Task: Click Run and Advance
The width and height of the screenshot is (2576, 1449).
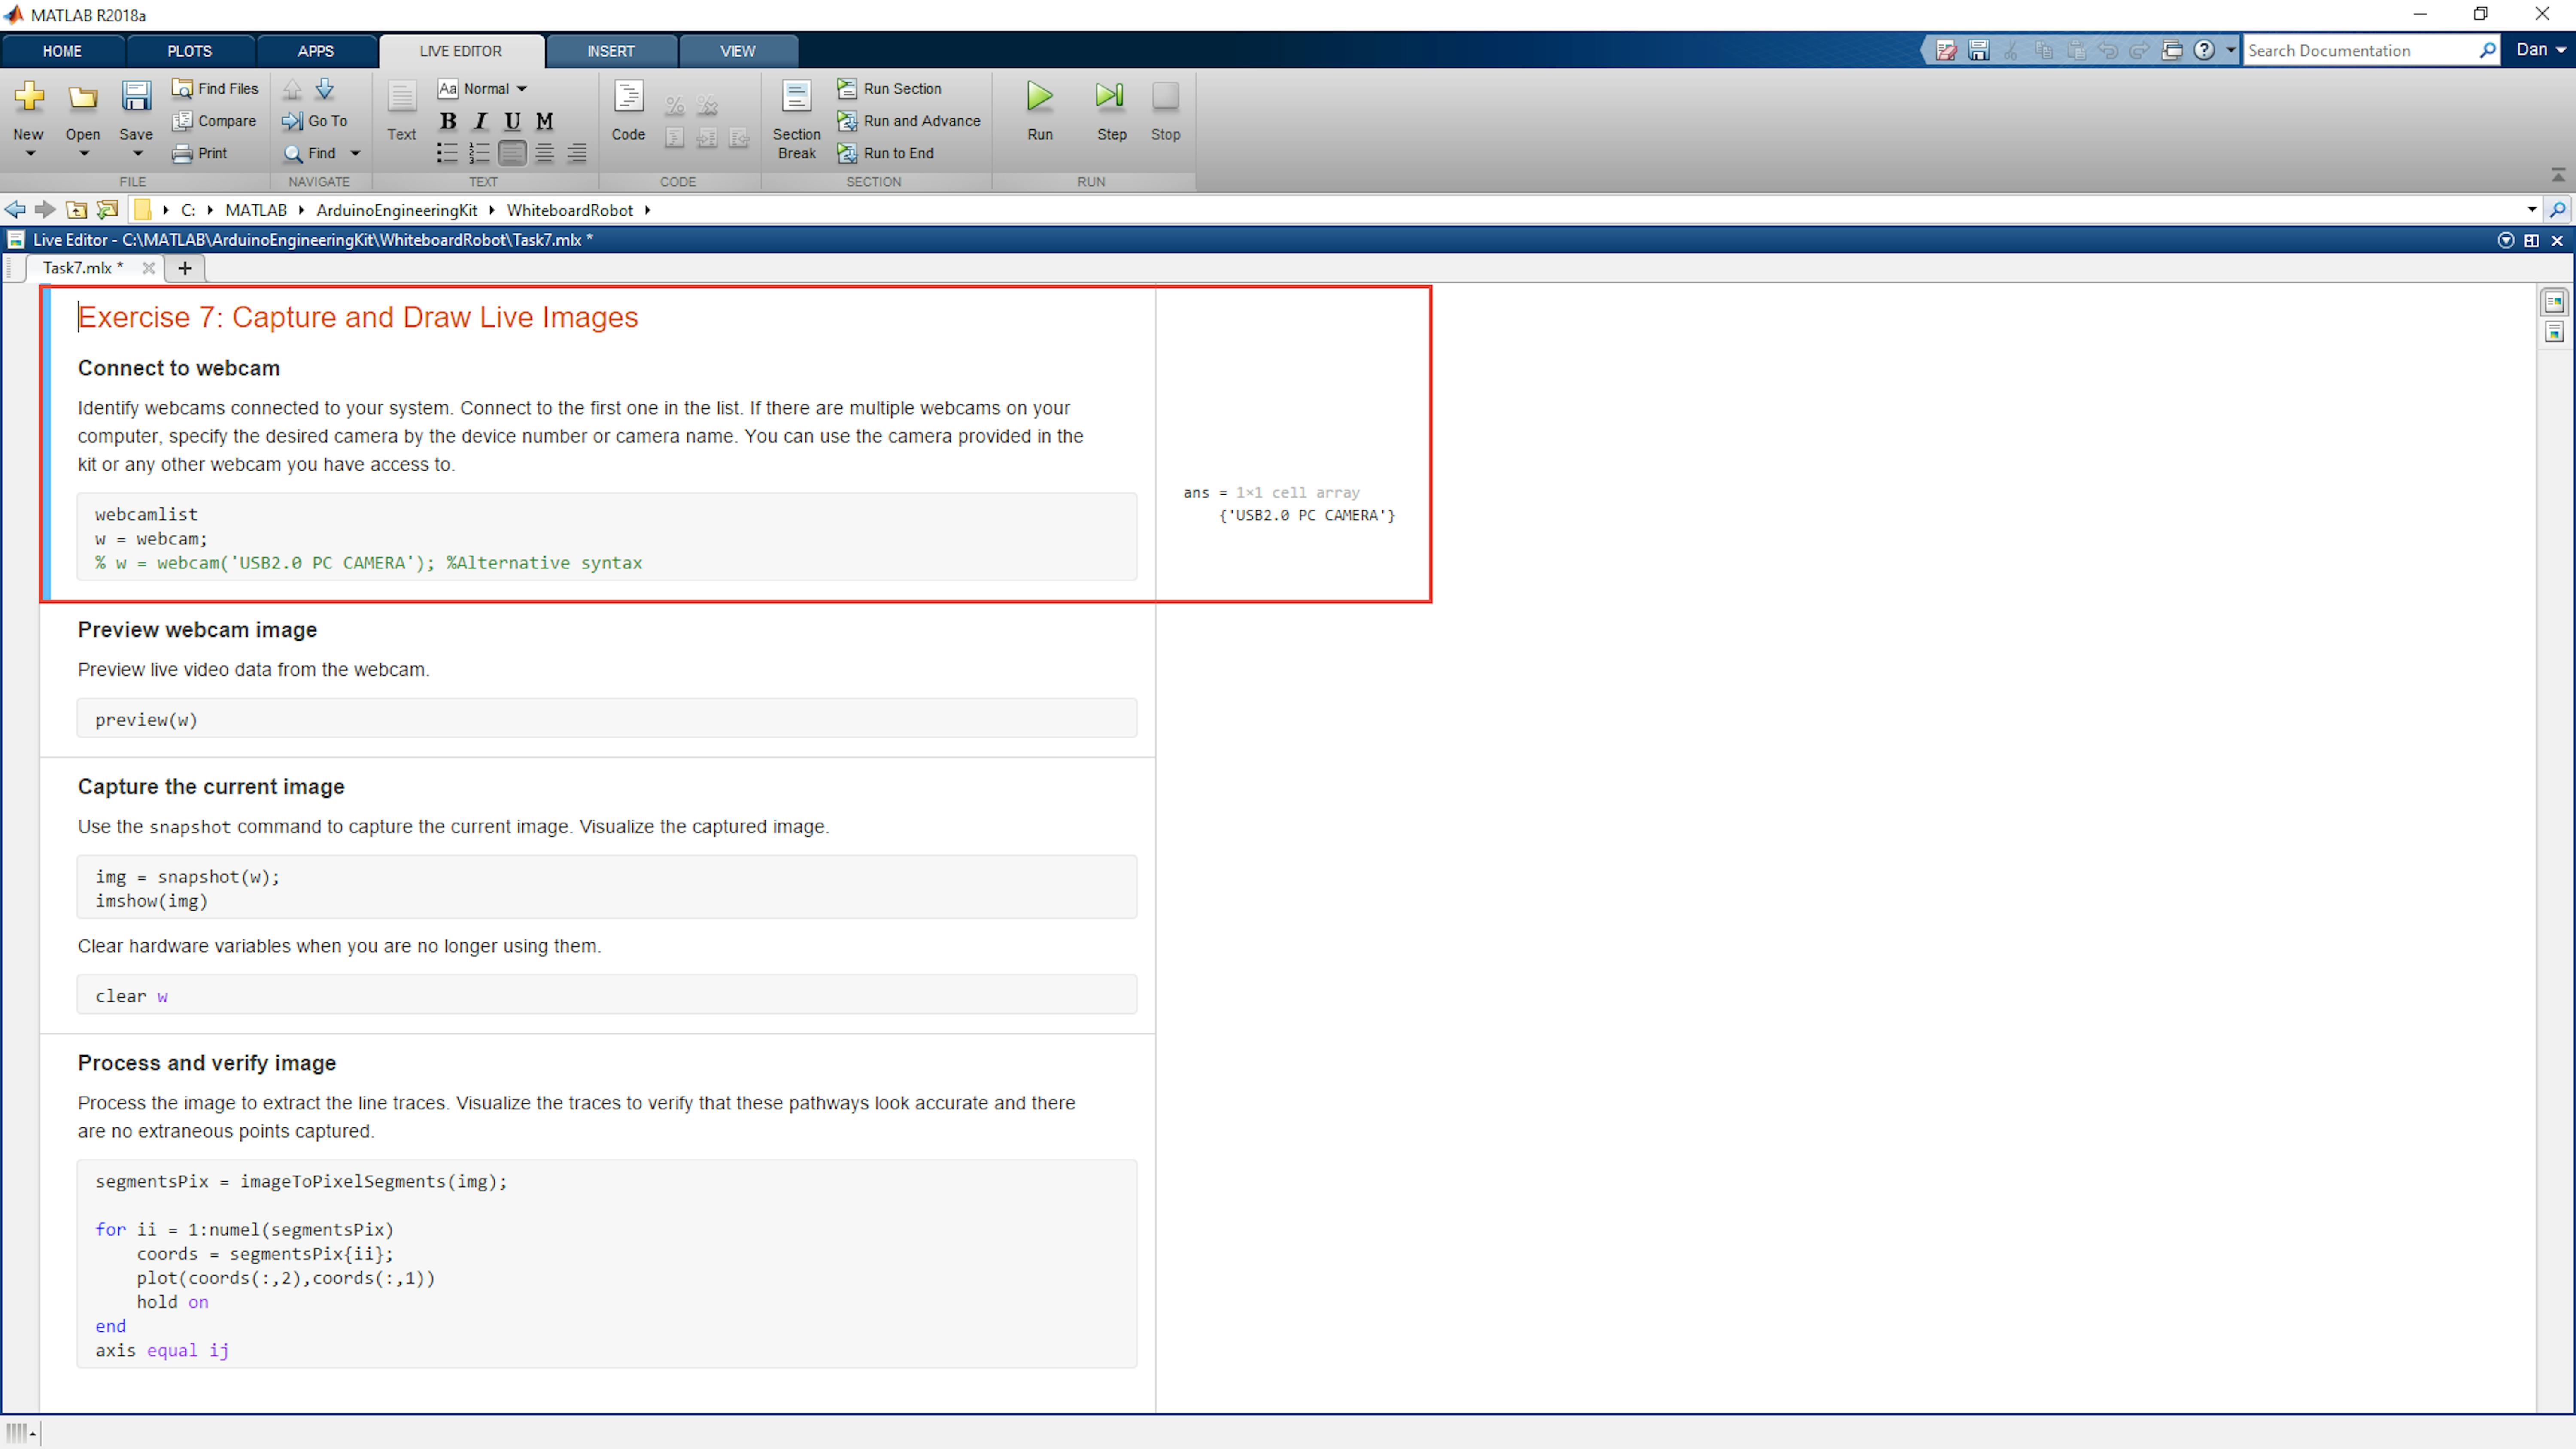Action: [908, 121]
